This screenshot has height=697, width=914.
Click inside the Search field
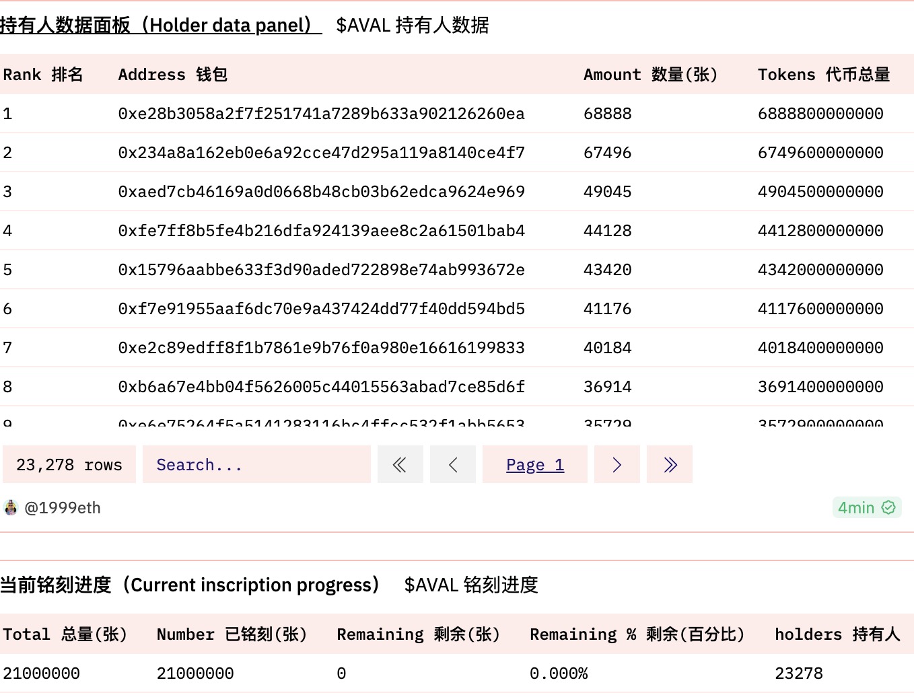tap(256, 464)
